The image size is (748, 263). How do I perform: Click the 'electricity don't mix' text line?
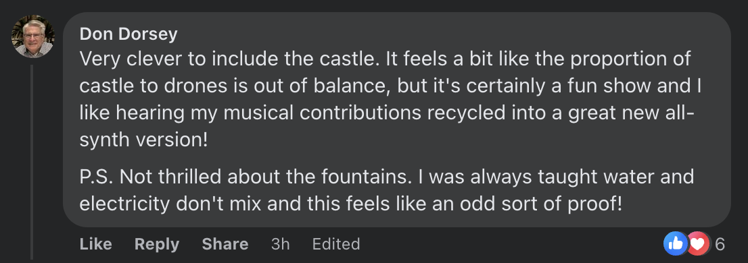(350, 204)
